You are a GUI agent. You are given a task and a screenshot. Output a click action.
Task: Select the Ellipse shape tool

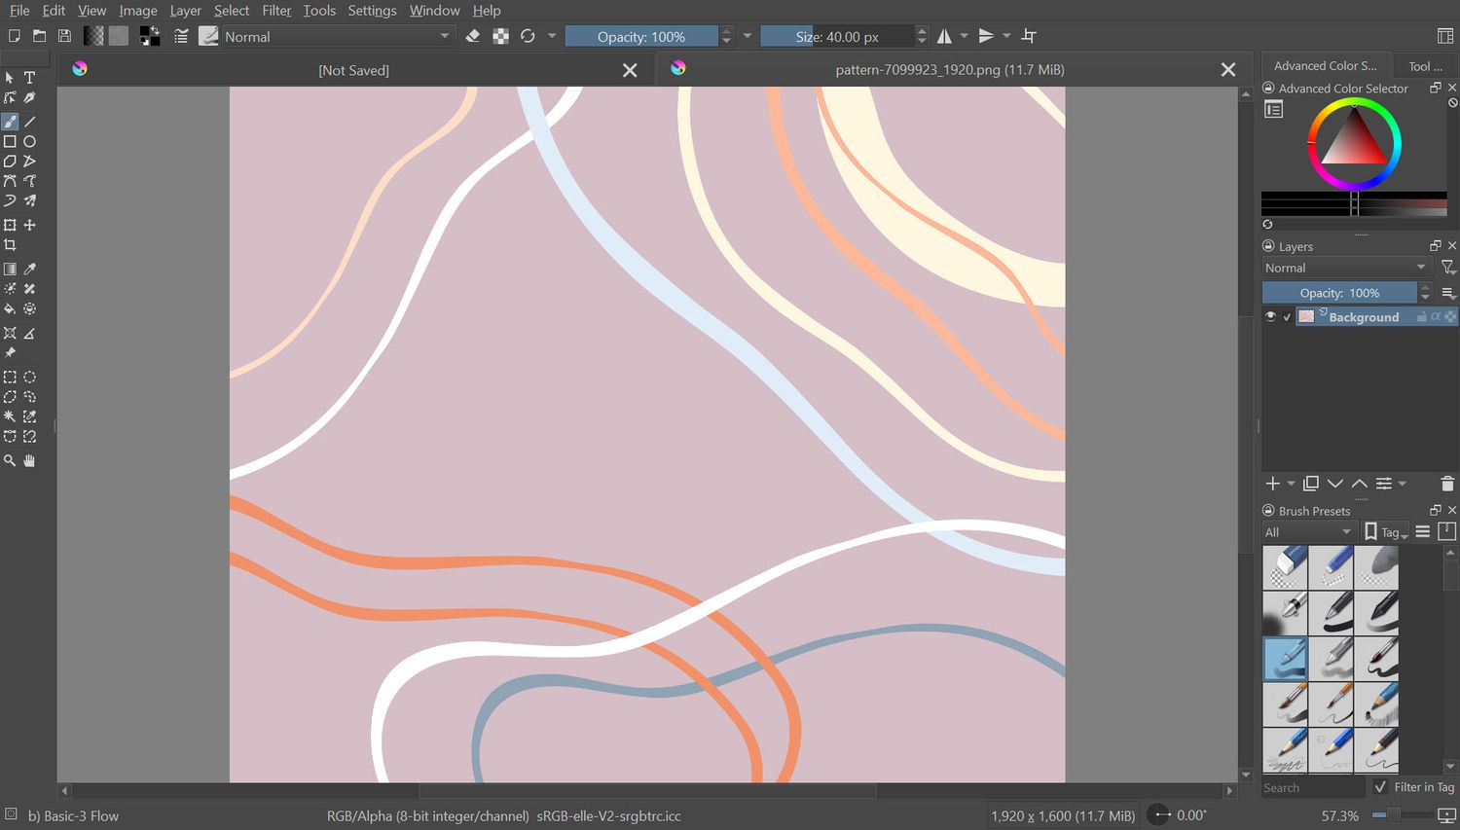pyautogui.click(x=30, y=141)
